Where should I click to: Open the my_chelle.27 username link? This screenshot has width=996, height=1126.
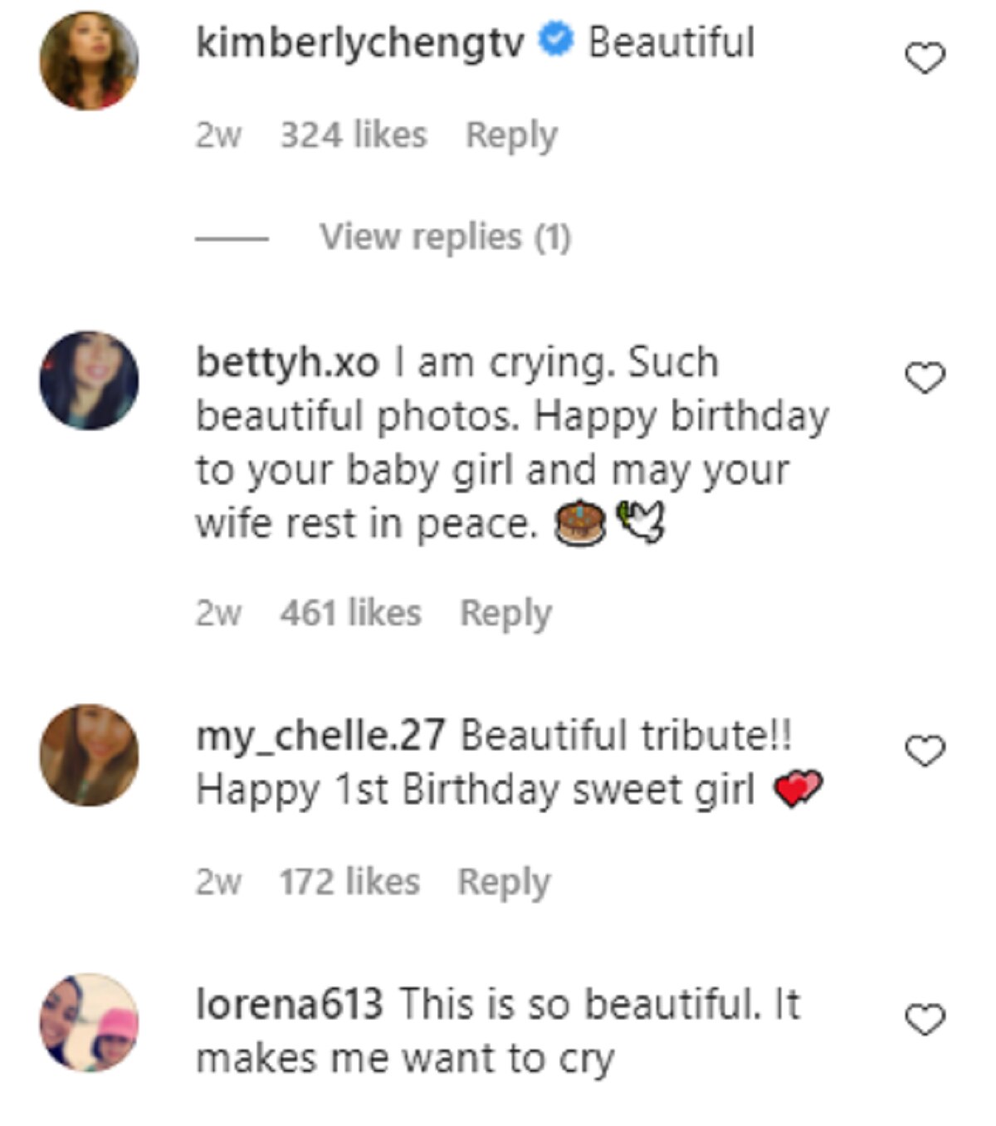(x=320, y=736)
